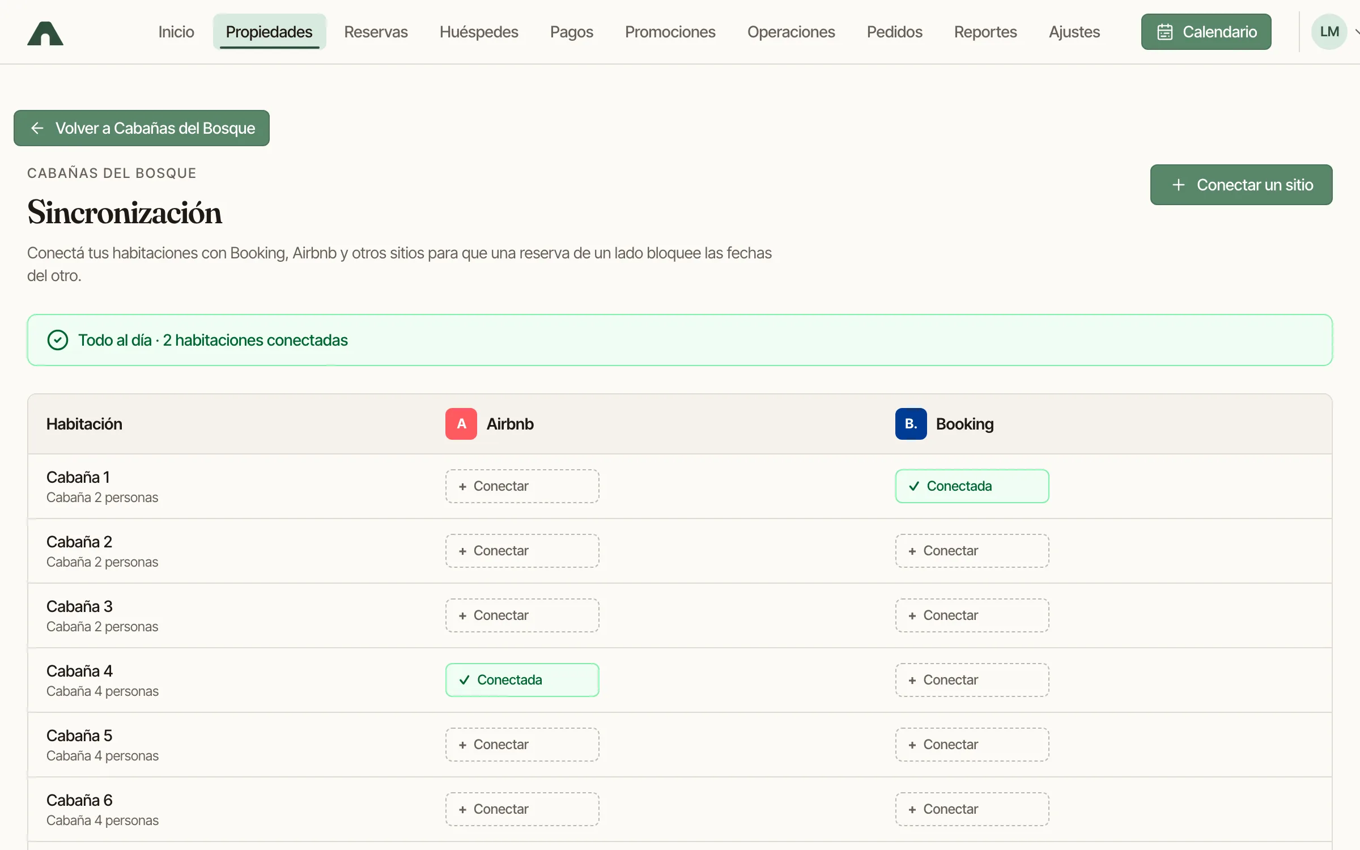This screenshot has width=1360, height=850.
Task: Click Volver a Cabañas del Bosque
Action: (142, 128)
